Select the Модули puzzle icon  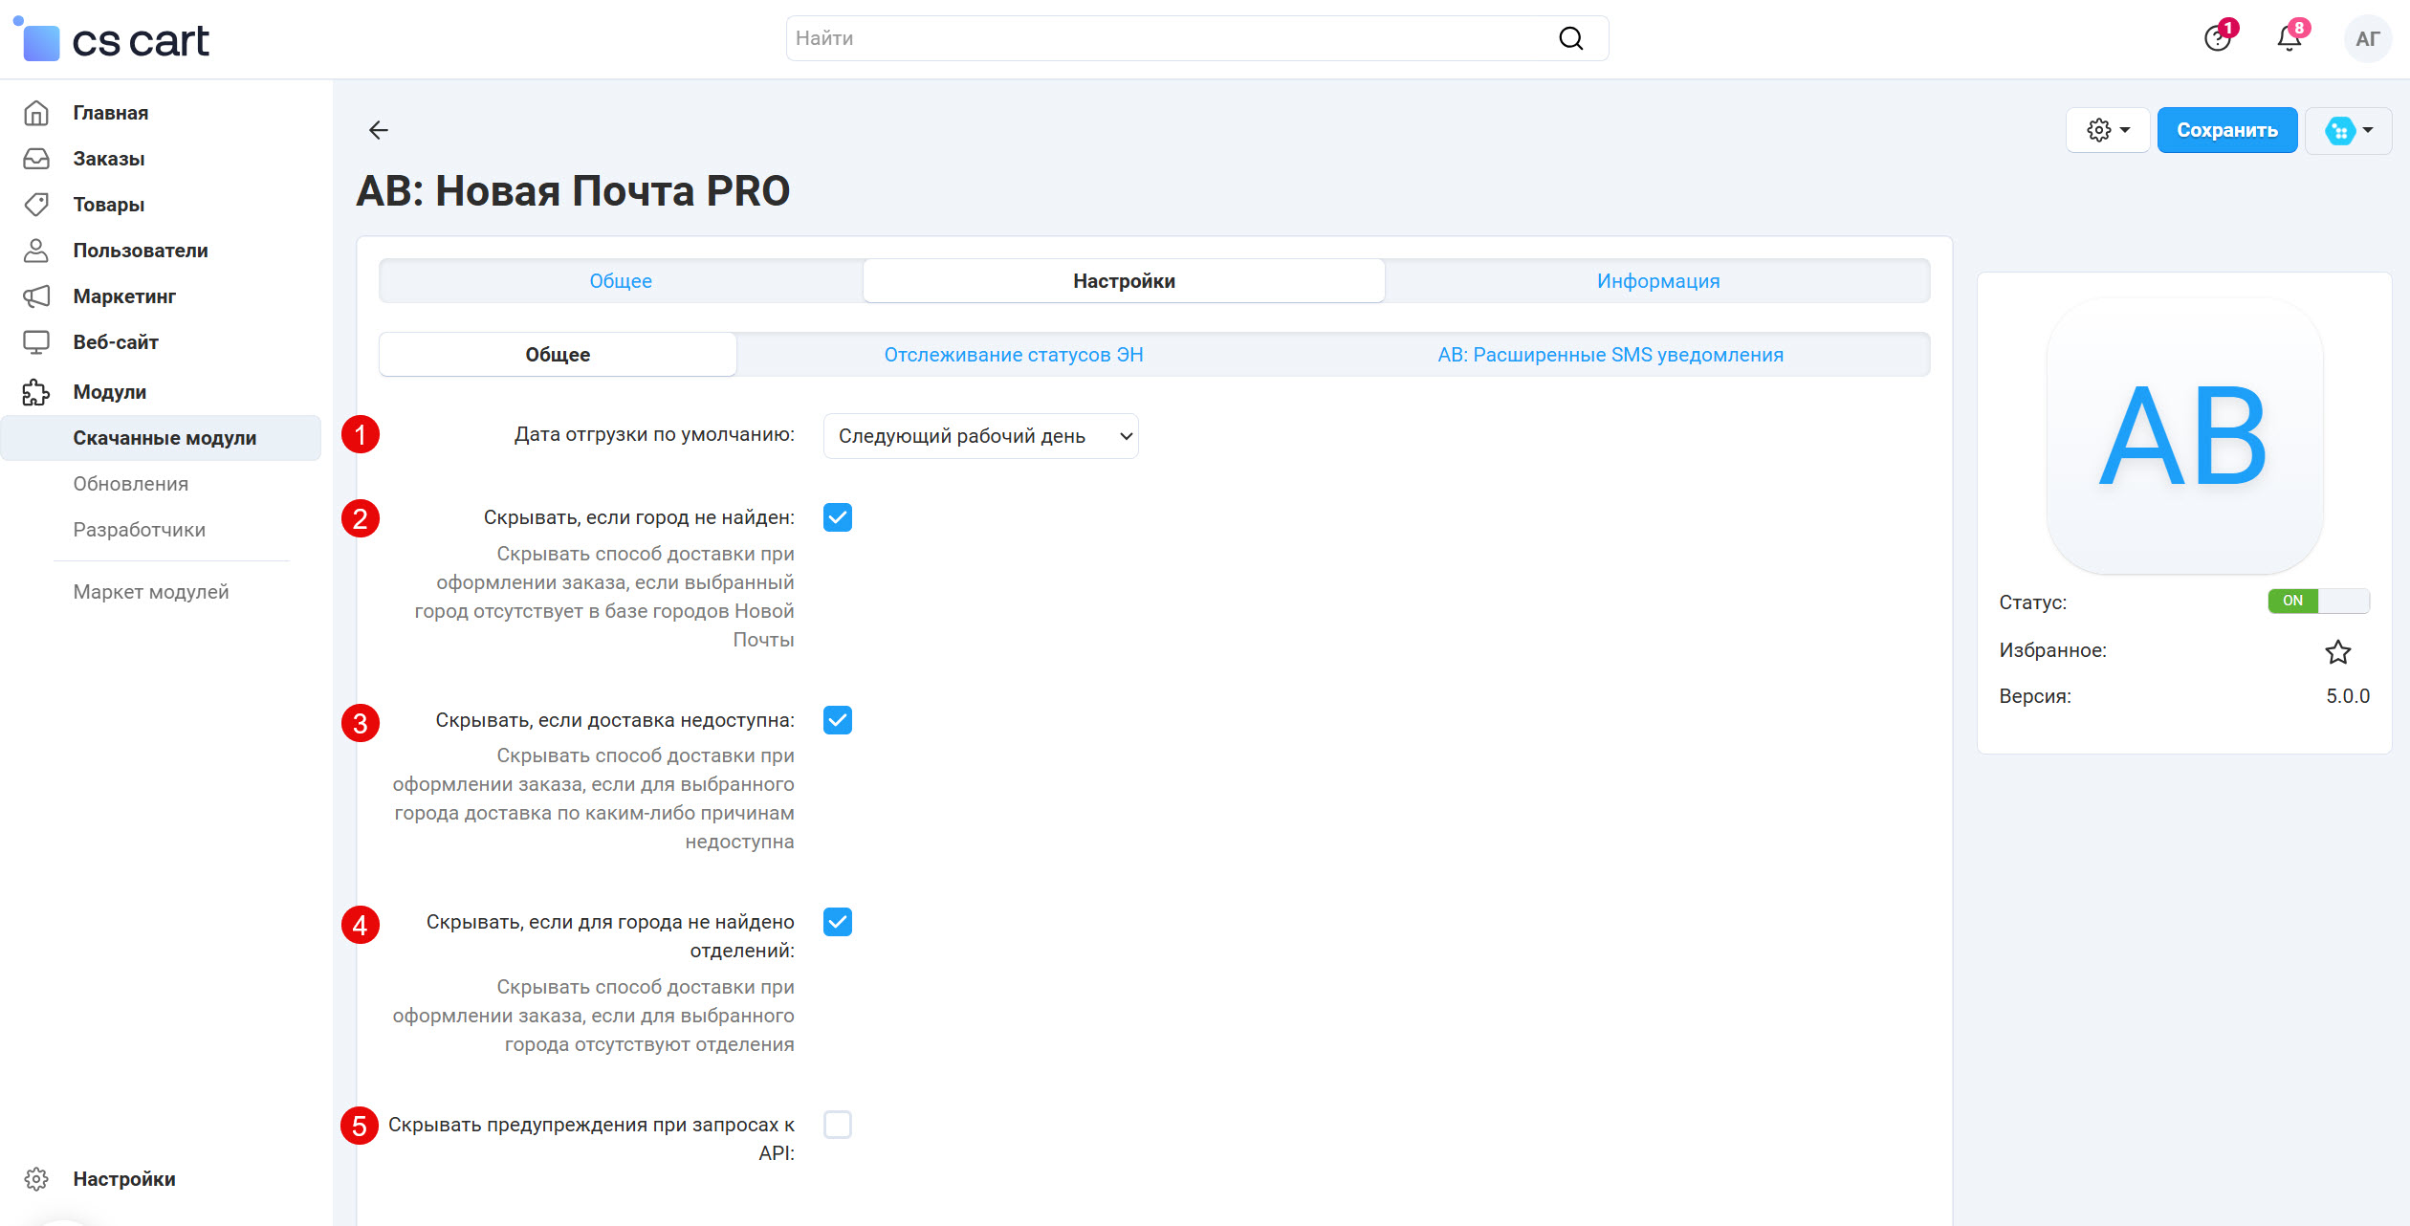[x=35, y=391]
